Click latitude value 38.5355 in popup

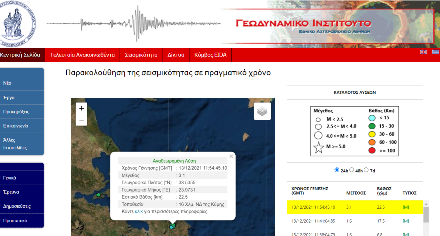pyautogui.click(x=187, y=182)
